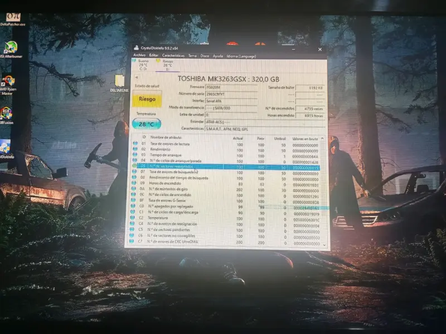Click status icon for attribute C2 Temperatura
446x334 pixels.
(x=132, y=218)
